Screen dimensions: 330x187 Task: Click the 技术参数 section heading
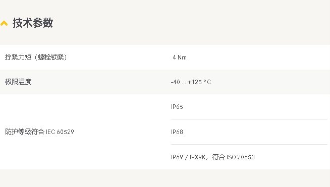(x=33, y=23)
